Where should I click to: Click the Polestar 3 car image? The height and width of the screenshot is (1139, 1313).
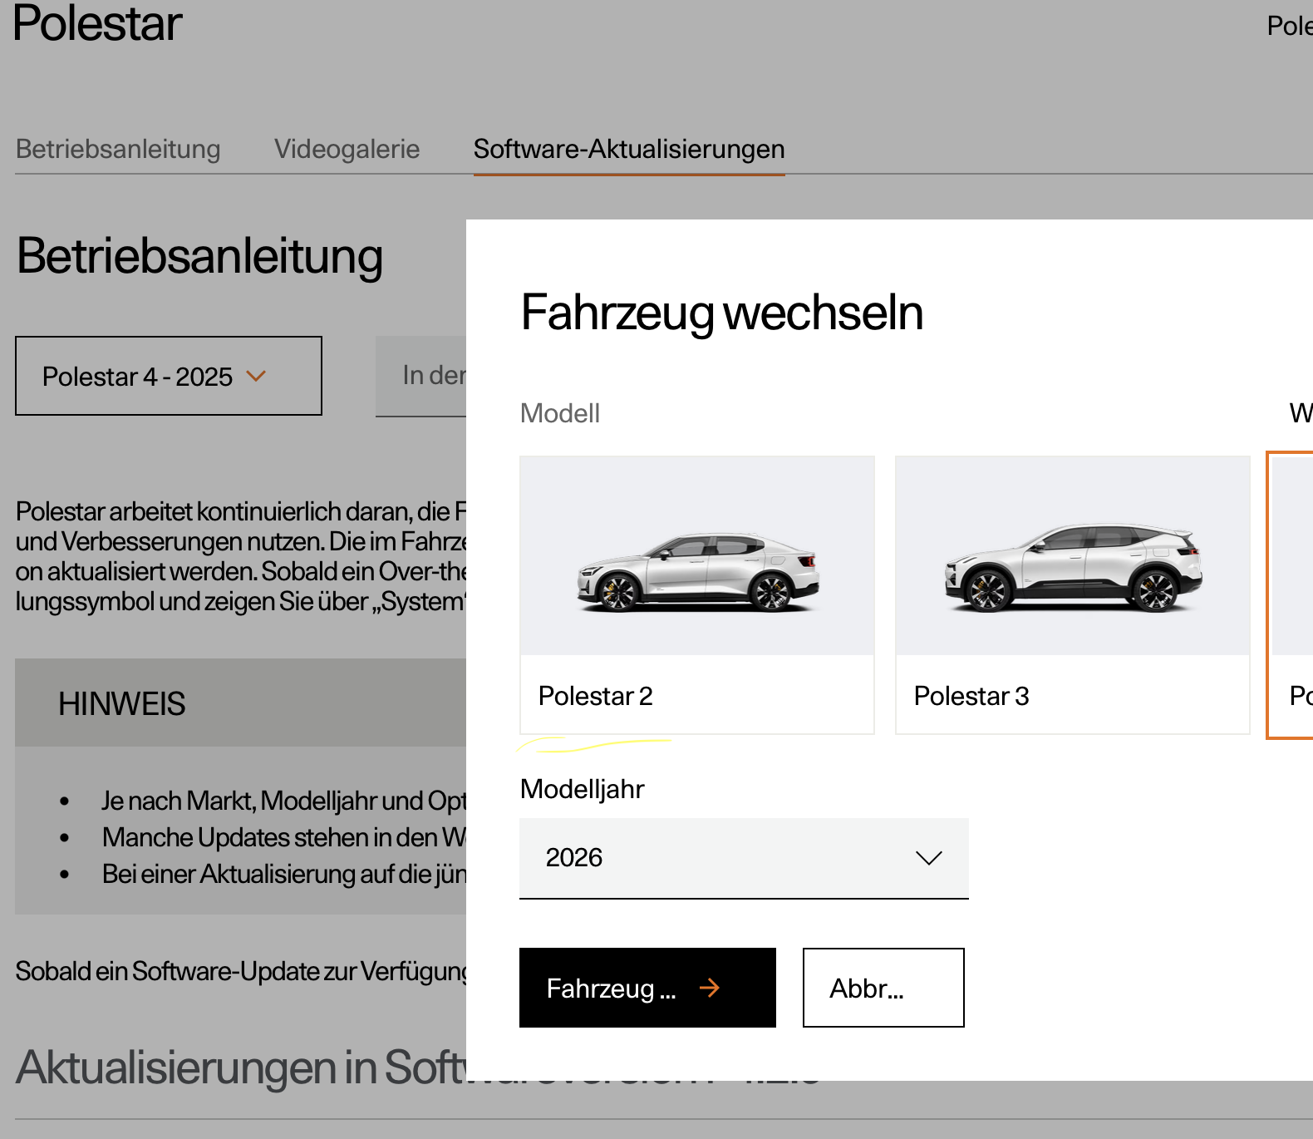tap(1073, 569)
